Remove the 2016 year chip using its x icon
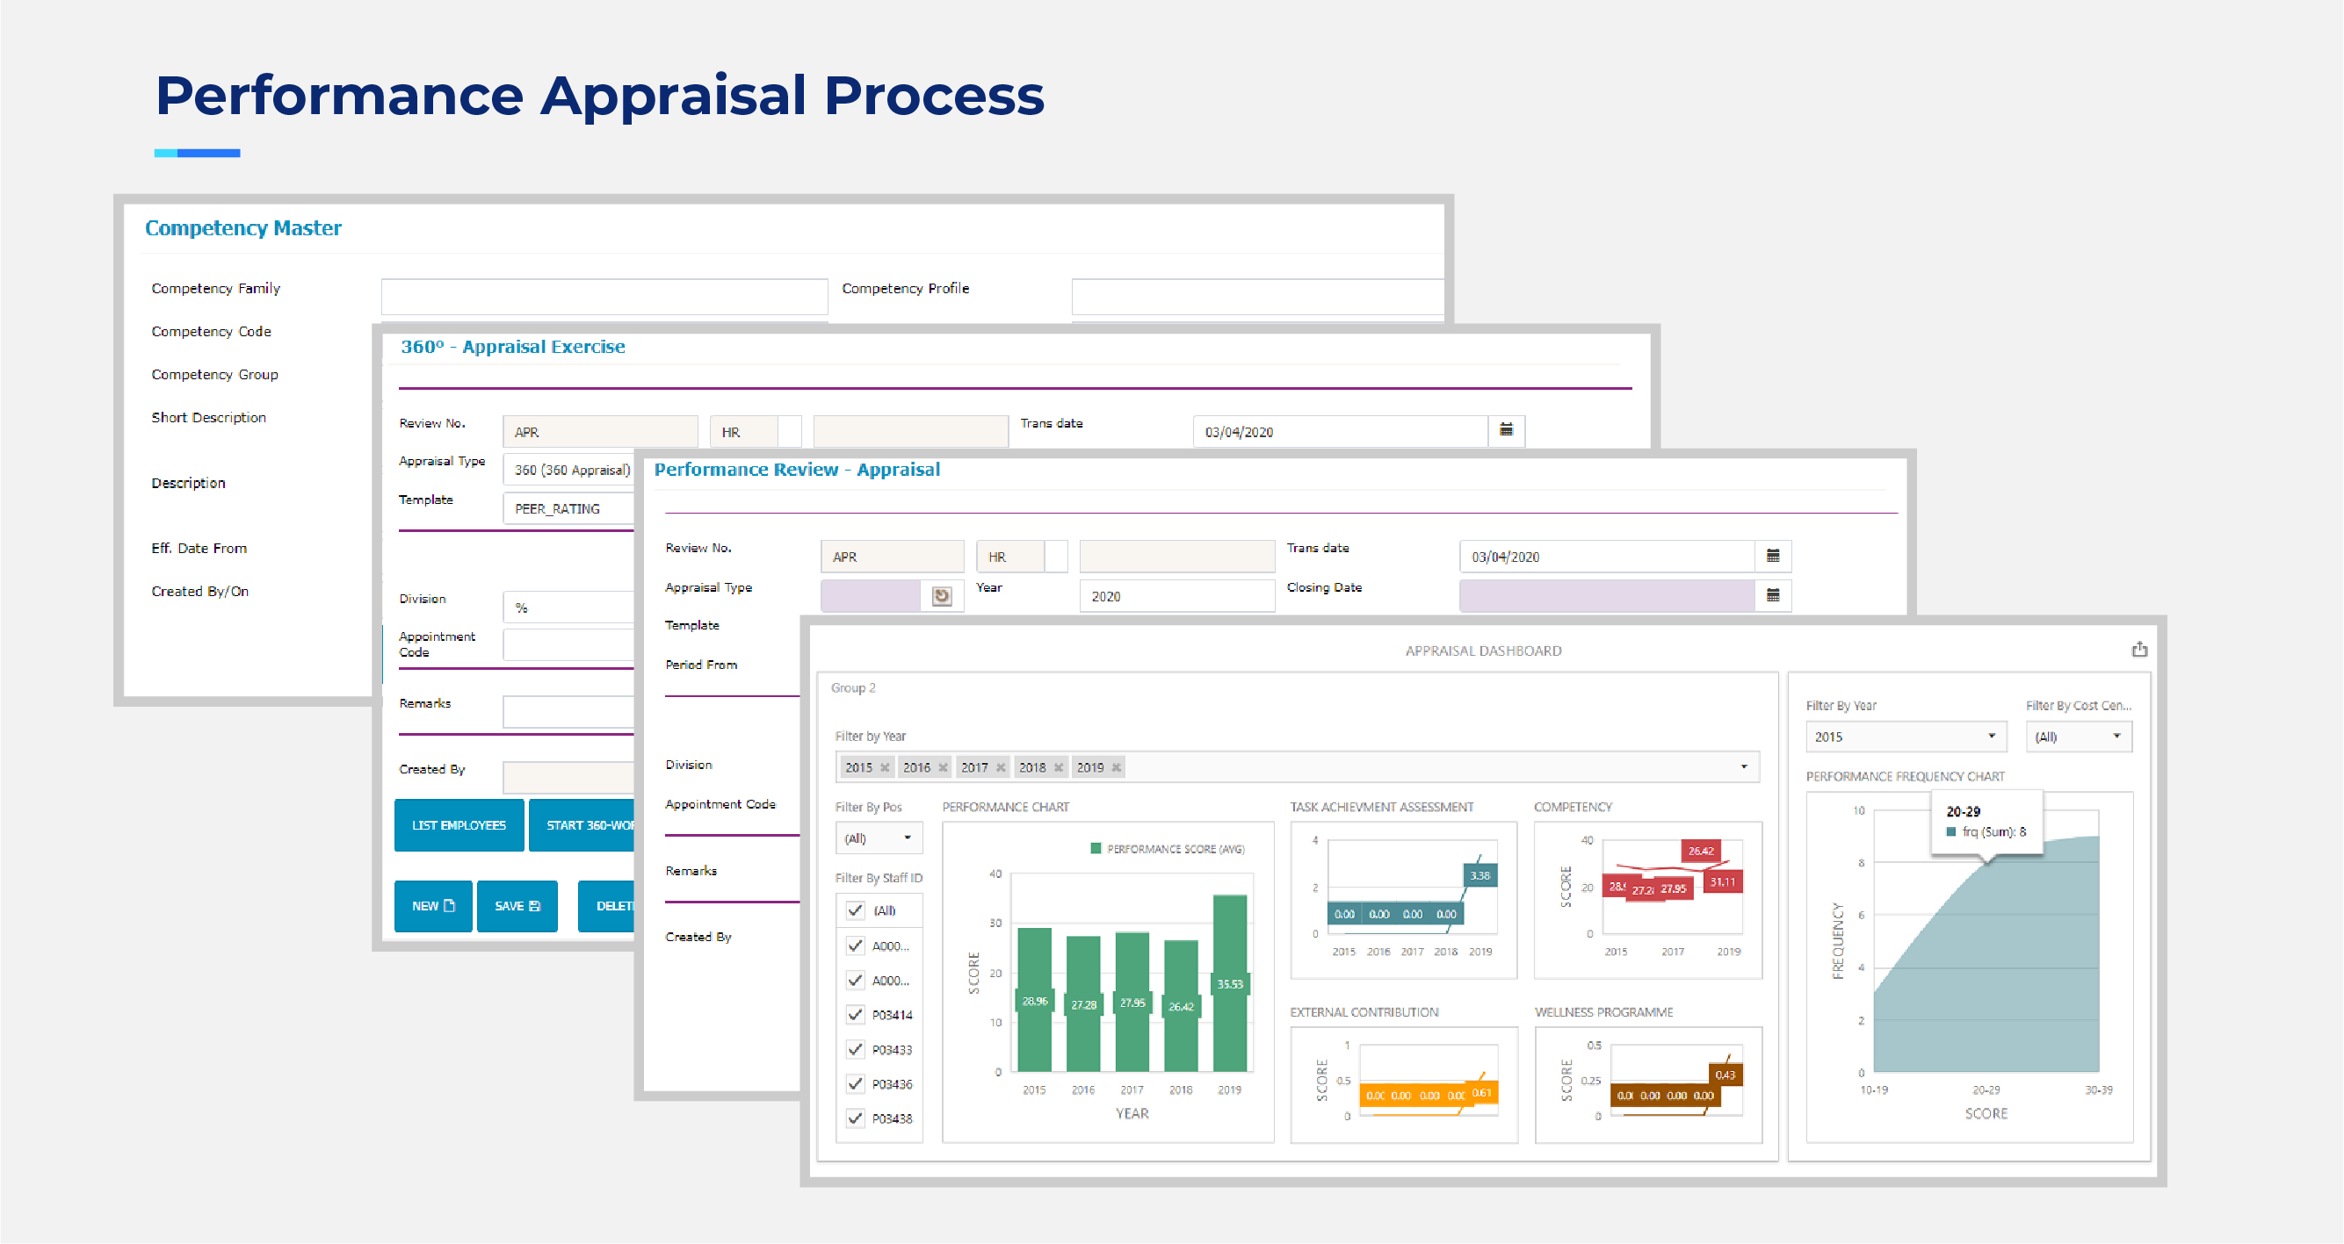The image size is (2344, 1244). point(943,767)
